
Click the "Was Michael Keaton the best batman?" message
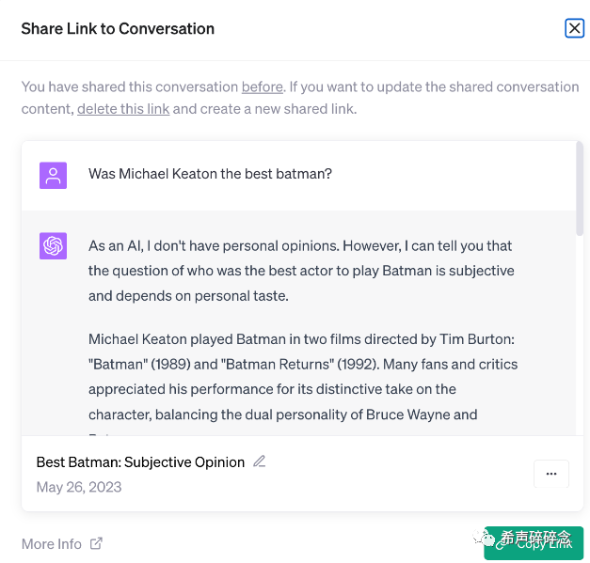(210, 174)
